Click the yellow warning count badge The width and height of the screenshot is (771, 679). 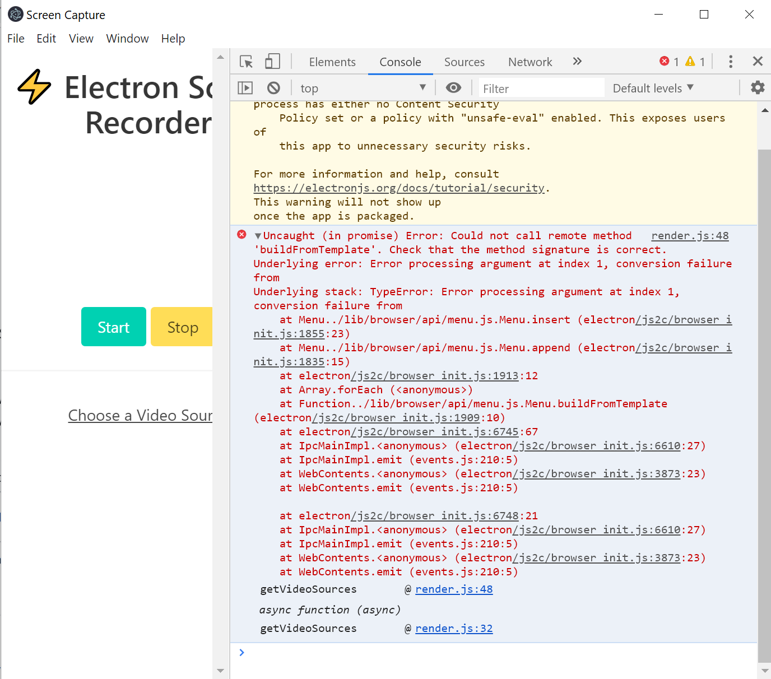tap(695, 62)
